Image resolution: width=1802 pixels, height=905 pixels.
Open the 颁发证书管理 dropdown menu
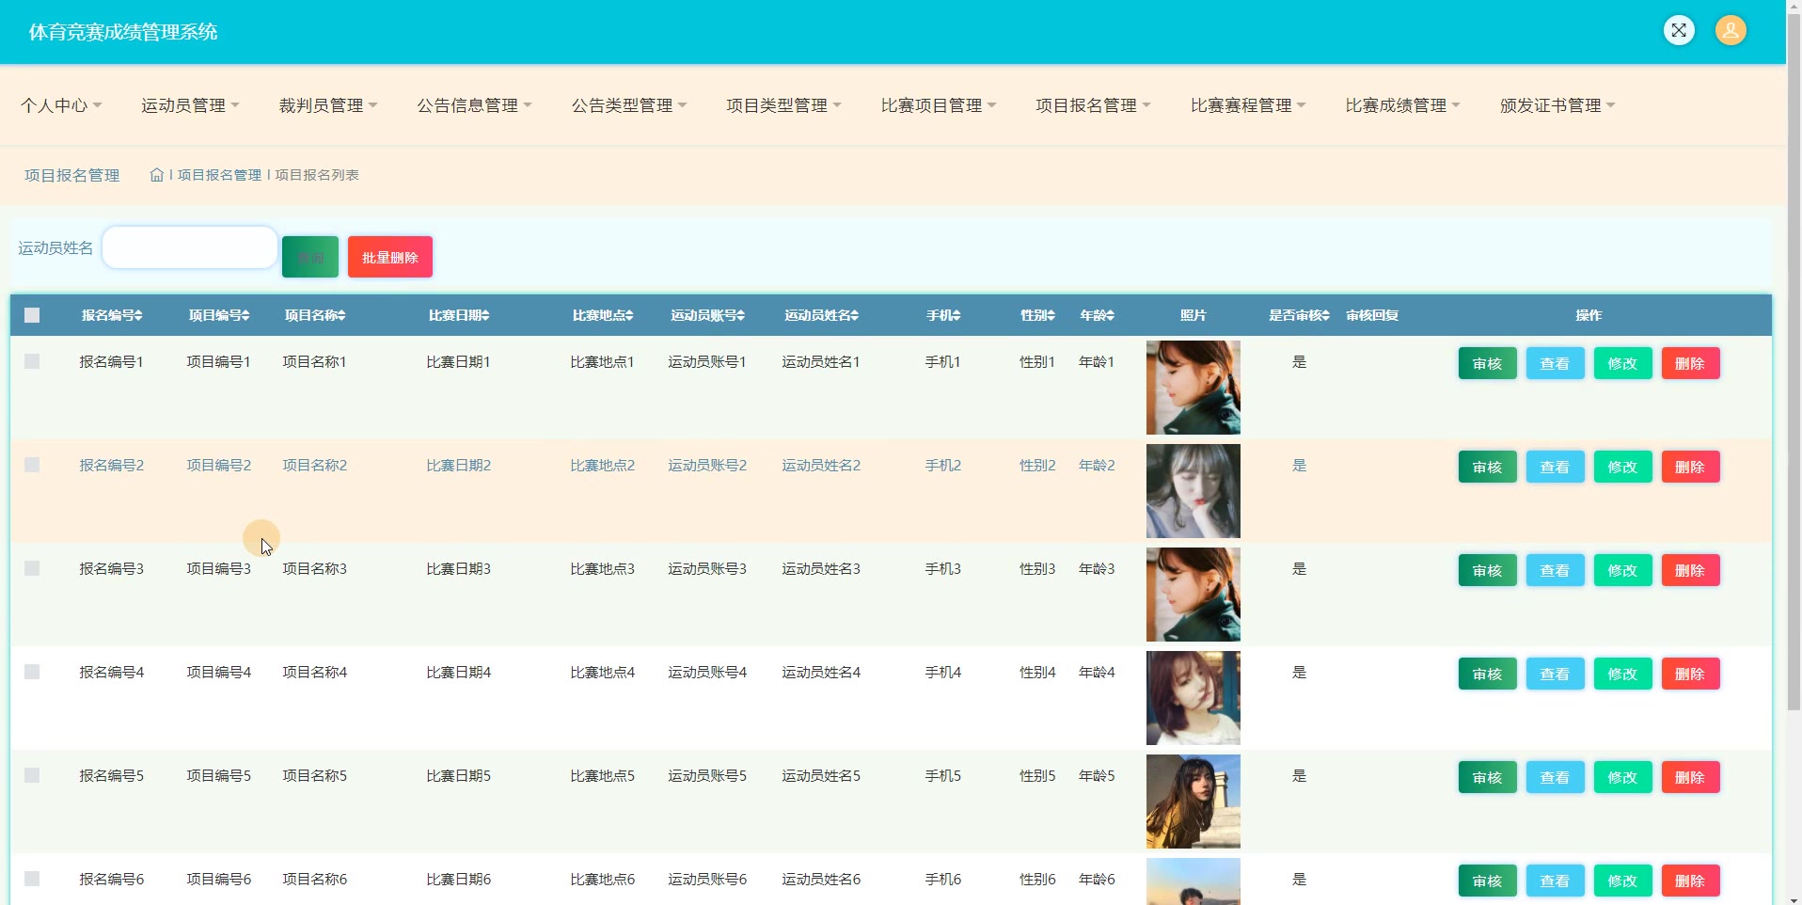[x=1557, y=105]
